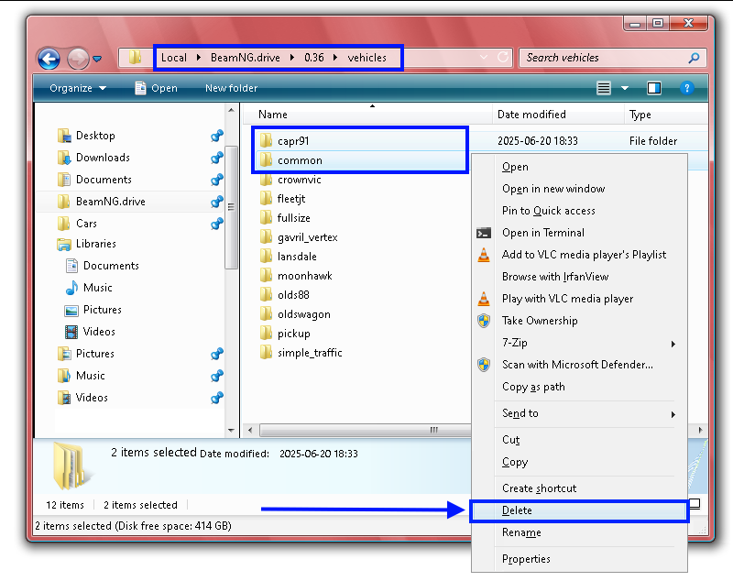
Task: Select the crownvic folder
Action: pyautogui.click(x=300, y=180)
